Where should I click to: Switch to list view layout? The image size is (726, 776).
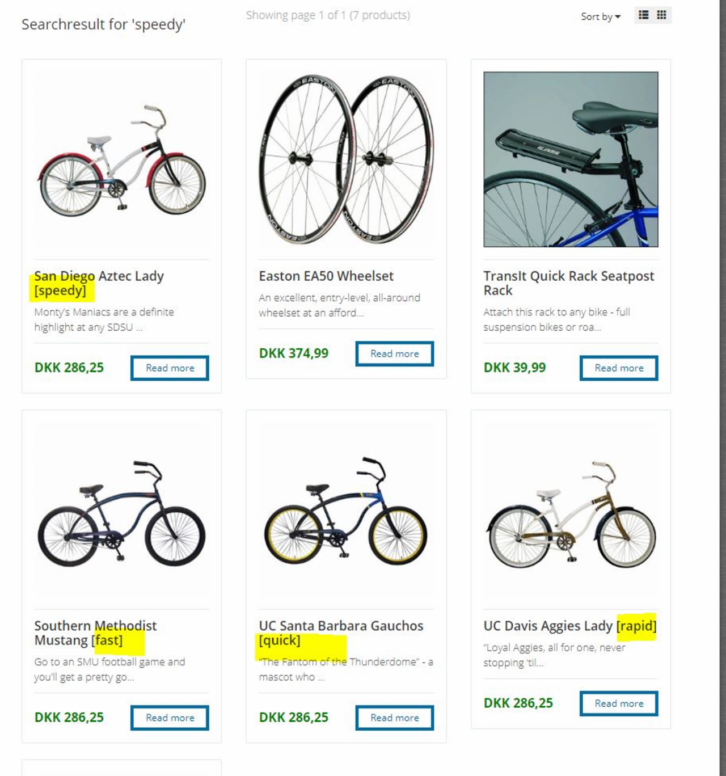coord(643,15)
